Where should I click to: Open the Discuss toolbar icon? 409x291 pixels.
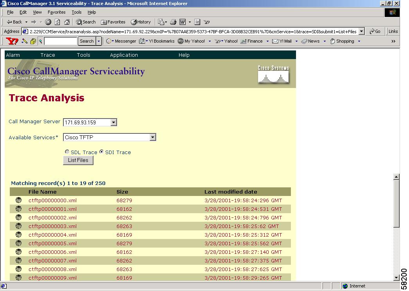coord(197,22)
